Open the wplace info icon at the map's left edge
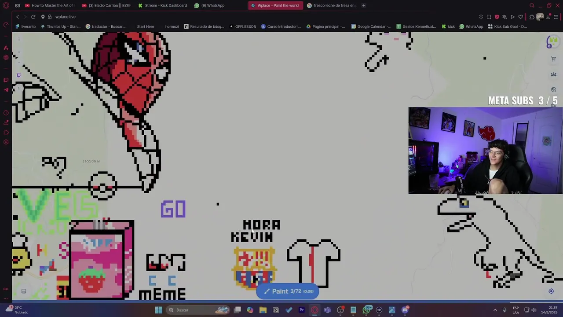Viewport: 563px width, 317px height. (19, 39)
